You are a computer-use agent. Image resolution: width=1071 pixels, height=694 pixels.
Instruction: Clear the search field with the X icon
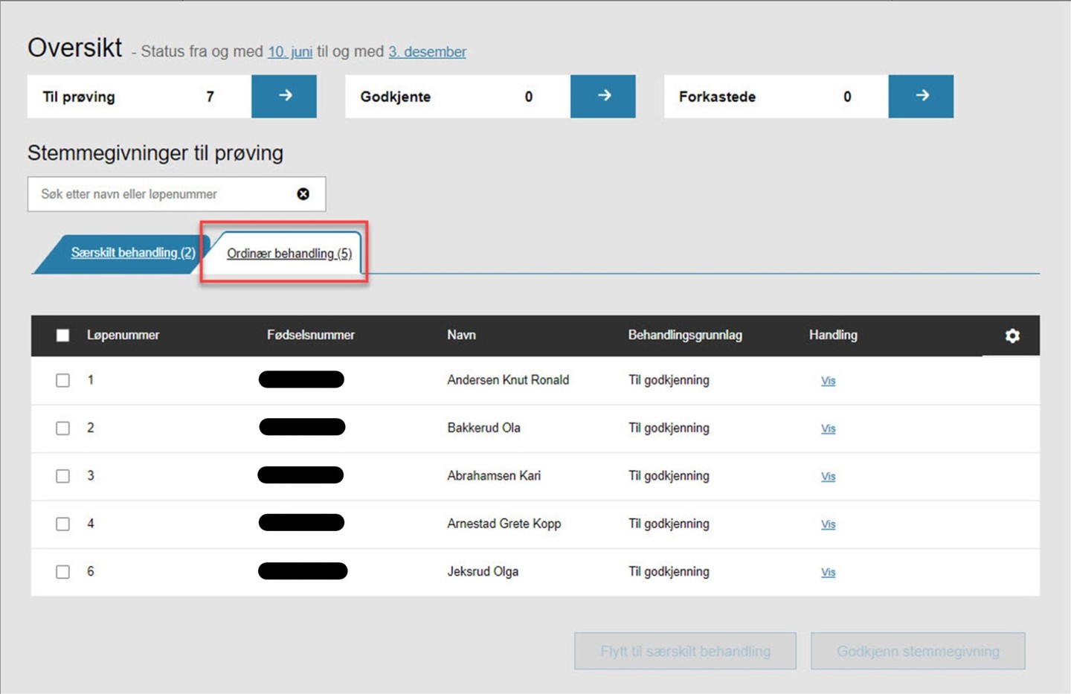[x=303, y=194]
